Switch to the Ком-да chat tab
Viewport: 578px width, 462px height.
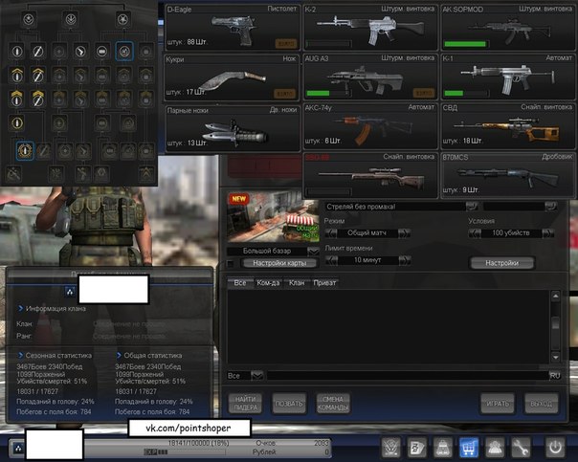pos(268,282)
